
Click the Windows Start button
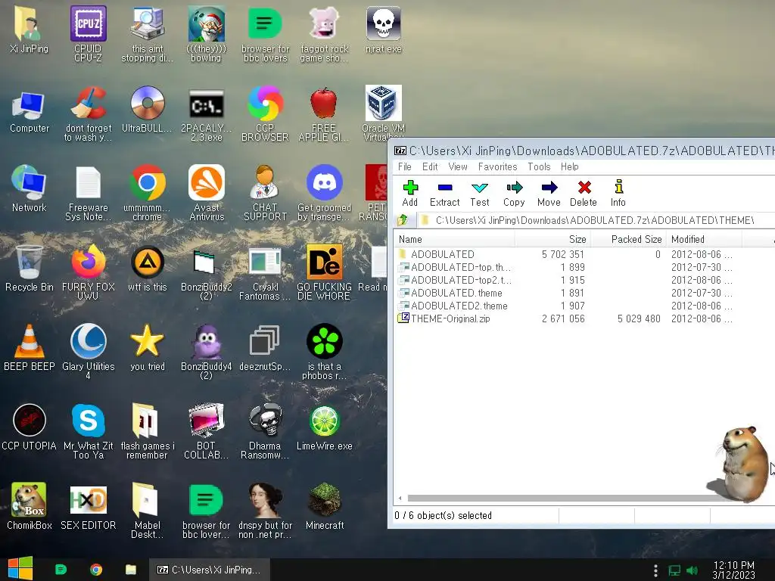pos(20,569)
